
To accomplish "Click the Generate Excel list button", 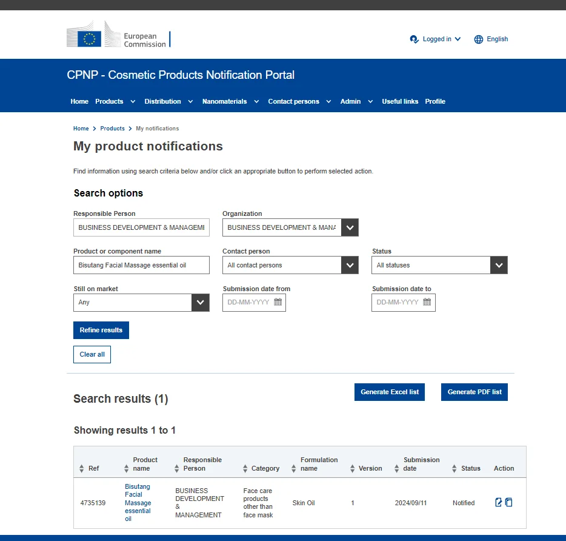I will click(390, 392).
